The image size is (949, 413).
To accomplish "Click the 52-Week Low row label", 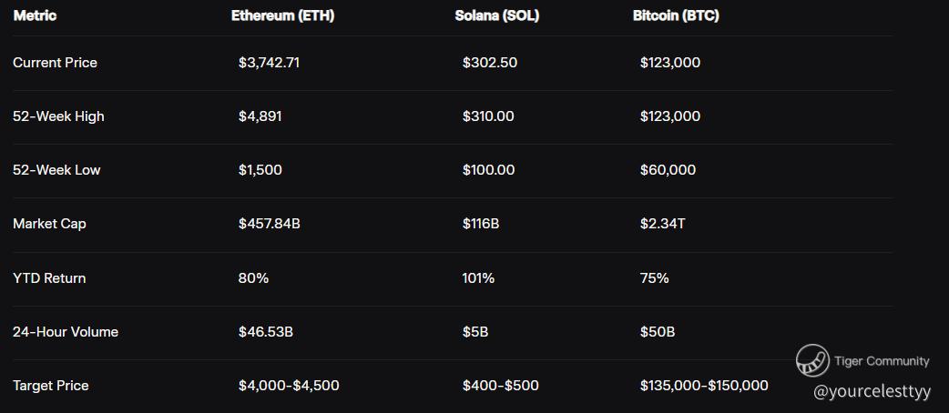I will (56, 170).
